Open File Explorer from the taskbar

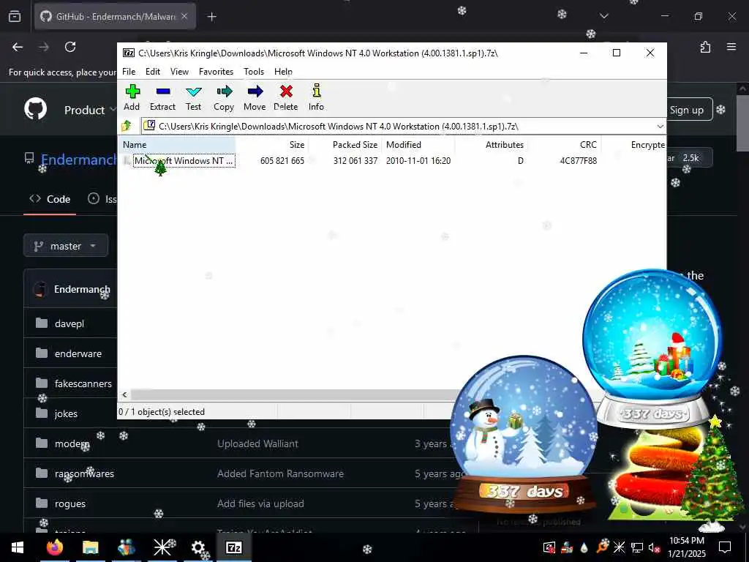90,547
